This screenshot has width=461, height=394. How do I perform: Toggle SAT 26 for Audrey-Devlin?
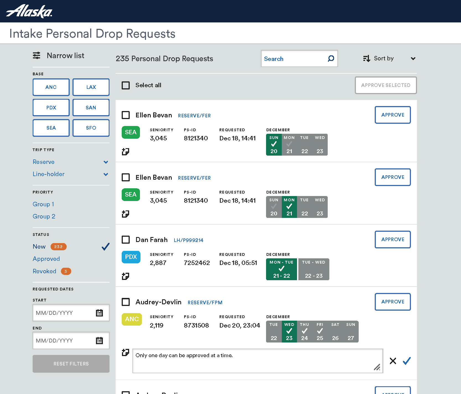pos(335,331)
